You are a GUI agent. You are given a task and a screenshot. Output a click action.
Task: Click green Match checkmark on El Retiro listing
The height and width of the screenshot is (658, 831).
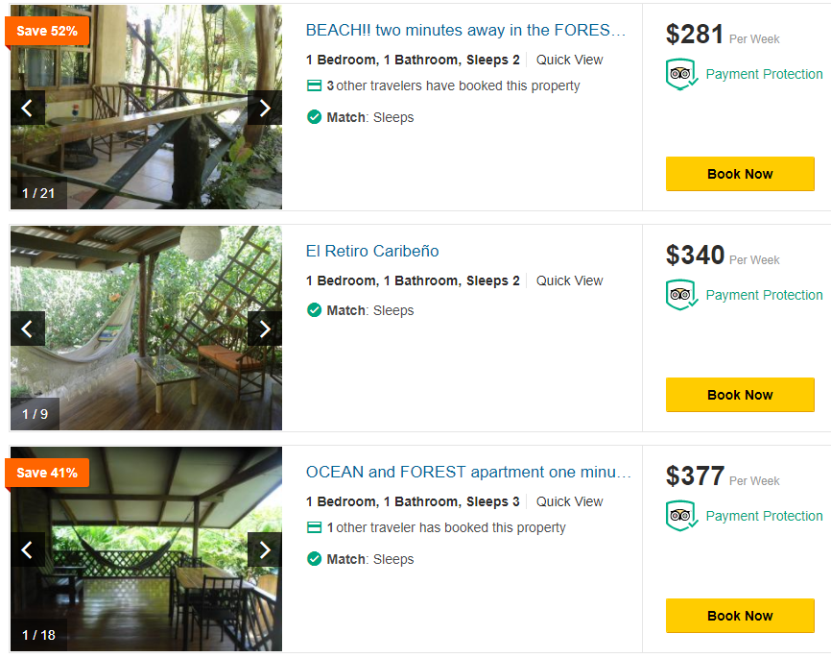click(314, 310)
